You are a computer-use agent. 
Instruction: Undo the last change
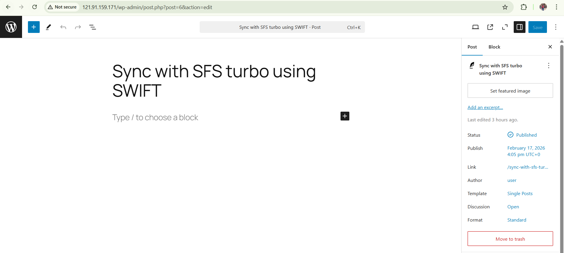[x=63, y=27]
